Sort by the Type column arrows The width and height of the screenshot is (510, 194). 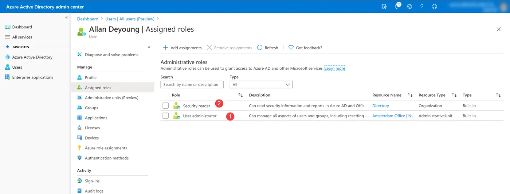click(498, 95)
